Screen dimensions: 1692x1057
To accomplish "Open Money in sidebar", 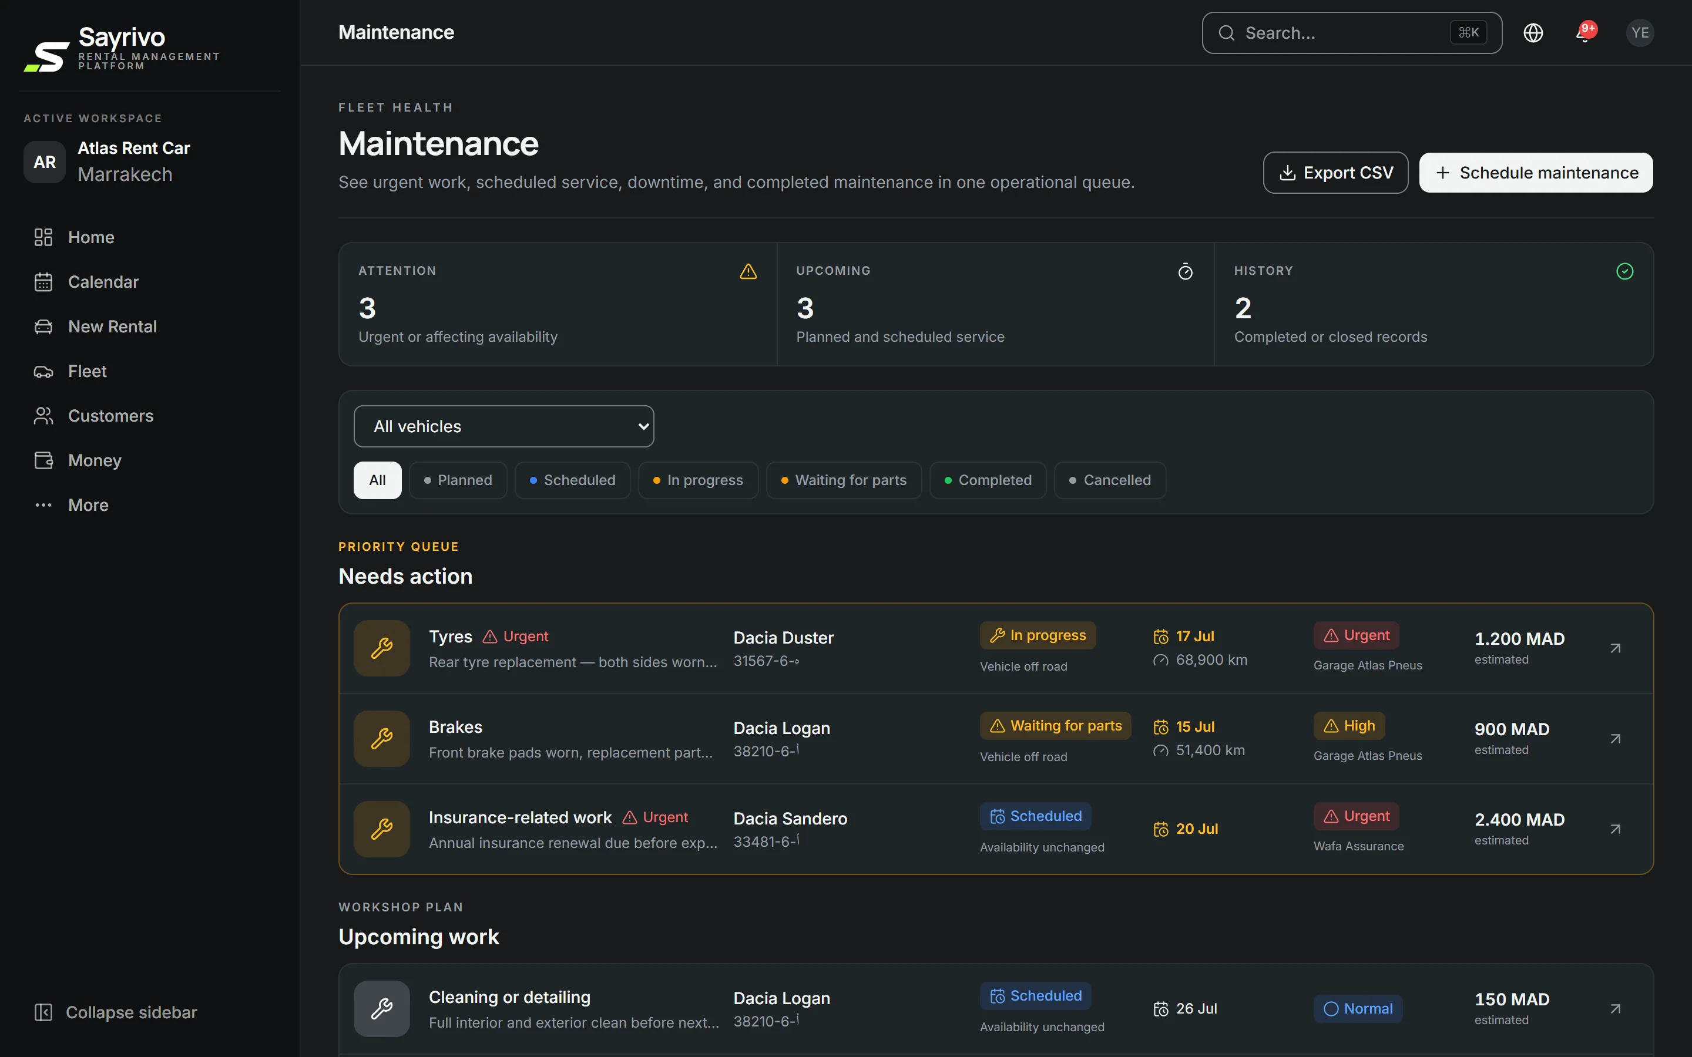I will coord(150,461).
